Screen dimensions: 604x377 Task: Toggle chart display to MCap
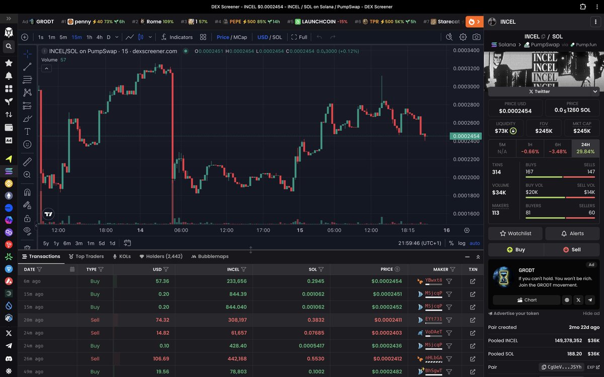(241, 37)
